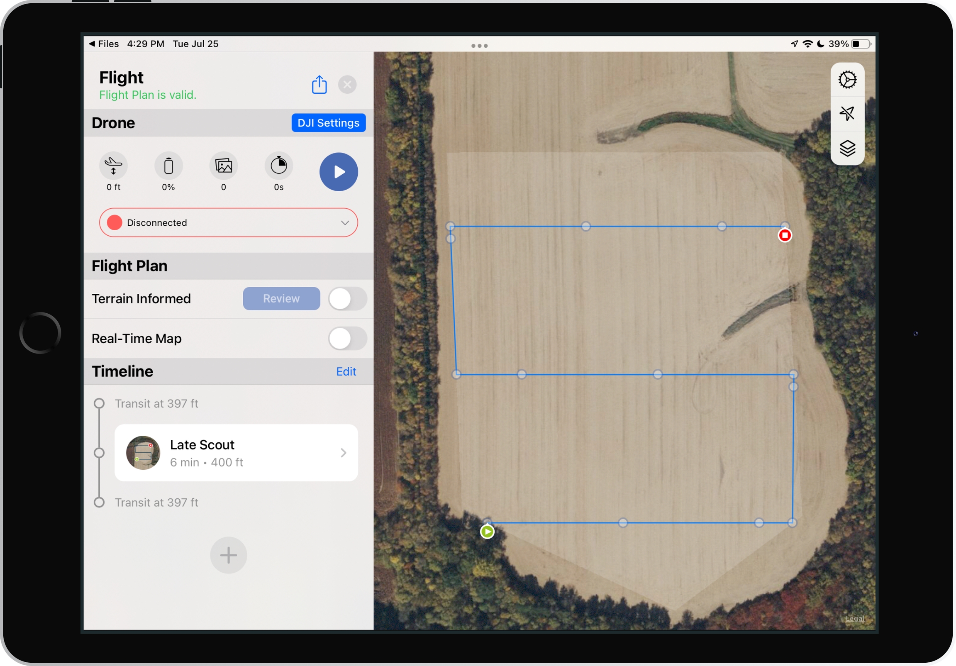956x666 pixels.
Task: Turn on the Real-Time Map switch
Action: click(347, 338)
